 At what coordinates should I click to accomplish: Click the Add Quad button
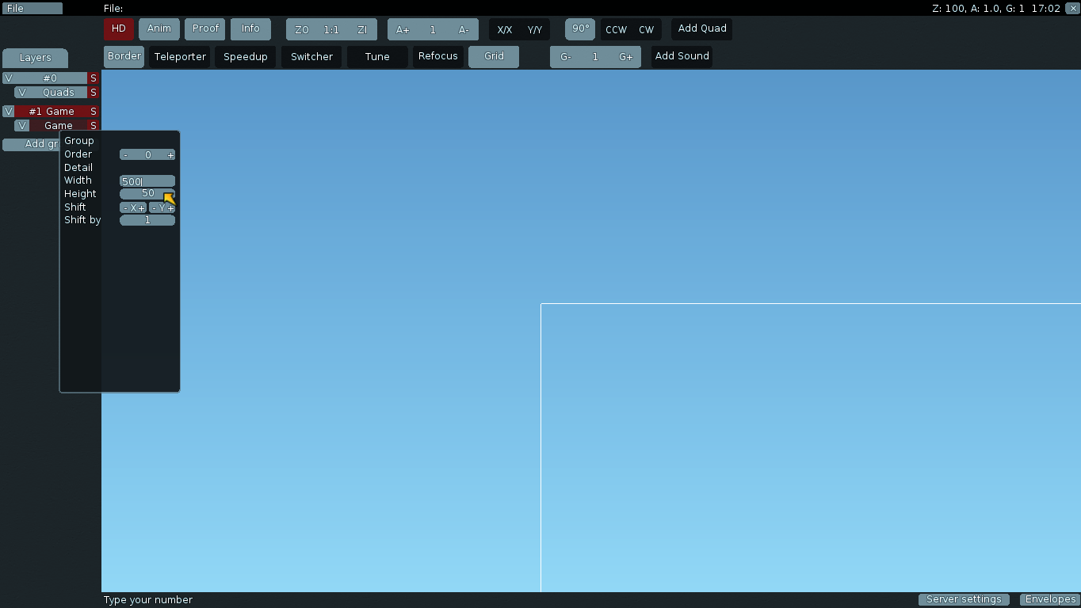(702, 29)
